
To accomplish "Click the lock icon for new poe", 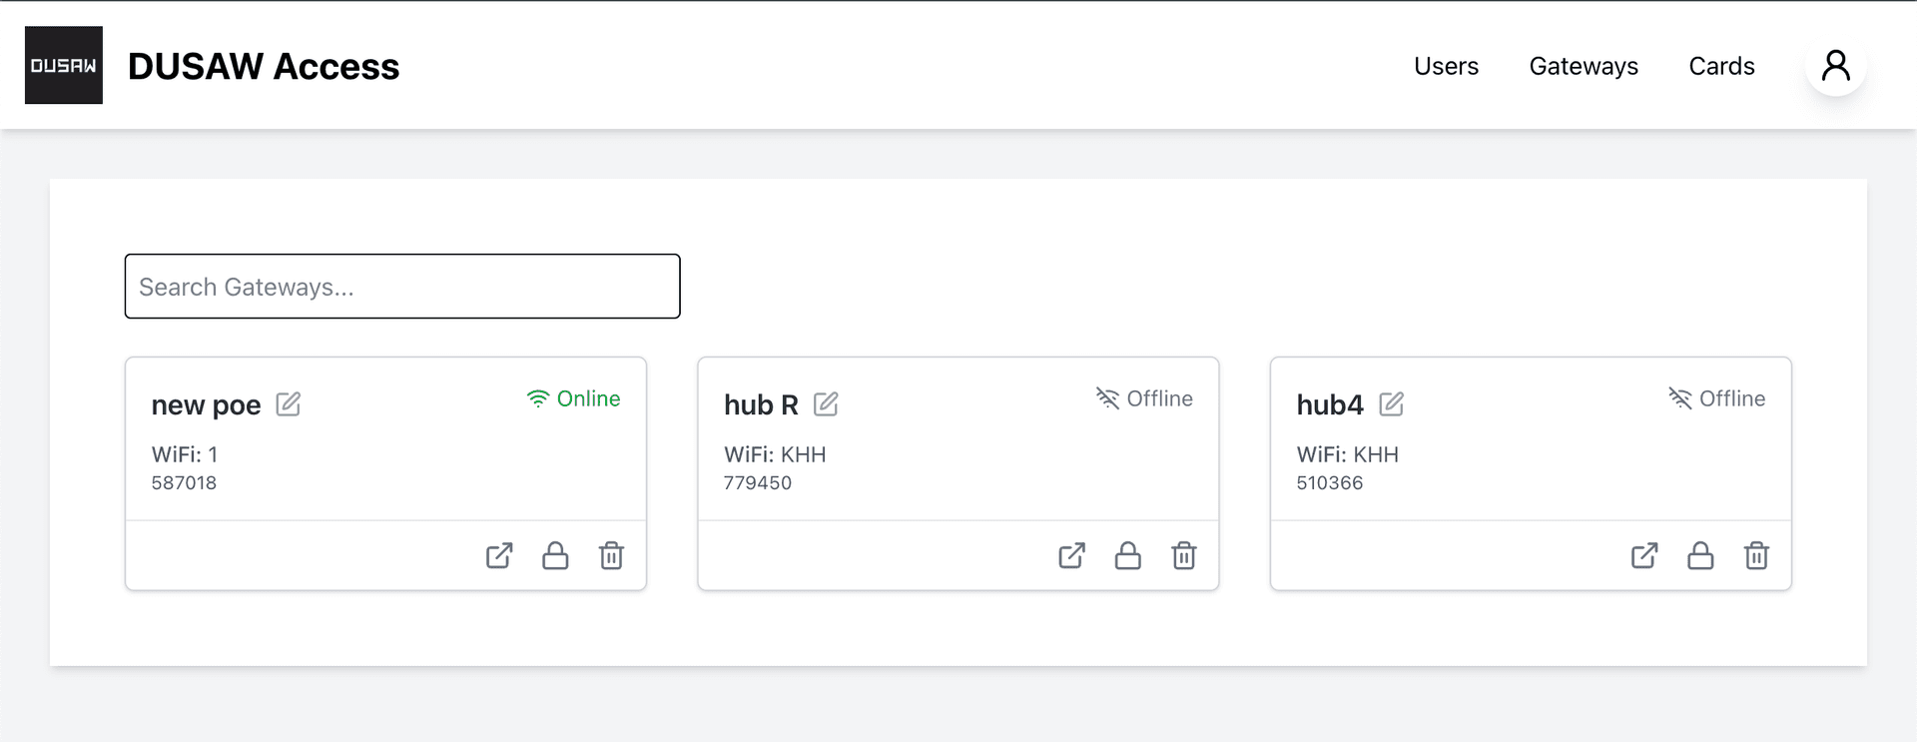I will (555, 556).
